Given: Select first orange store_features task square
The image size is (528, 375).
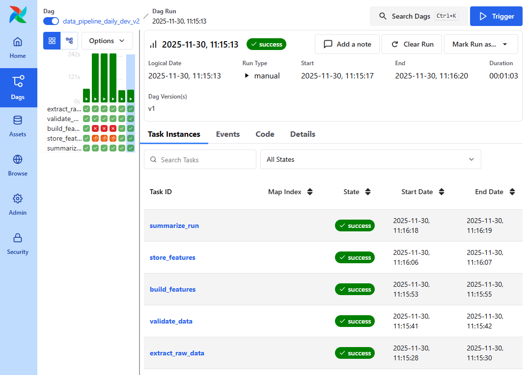Looking at the screenshot, I should coord(95,138).
